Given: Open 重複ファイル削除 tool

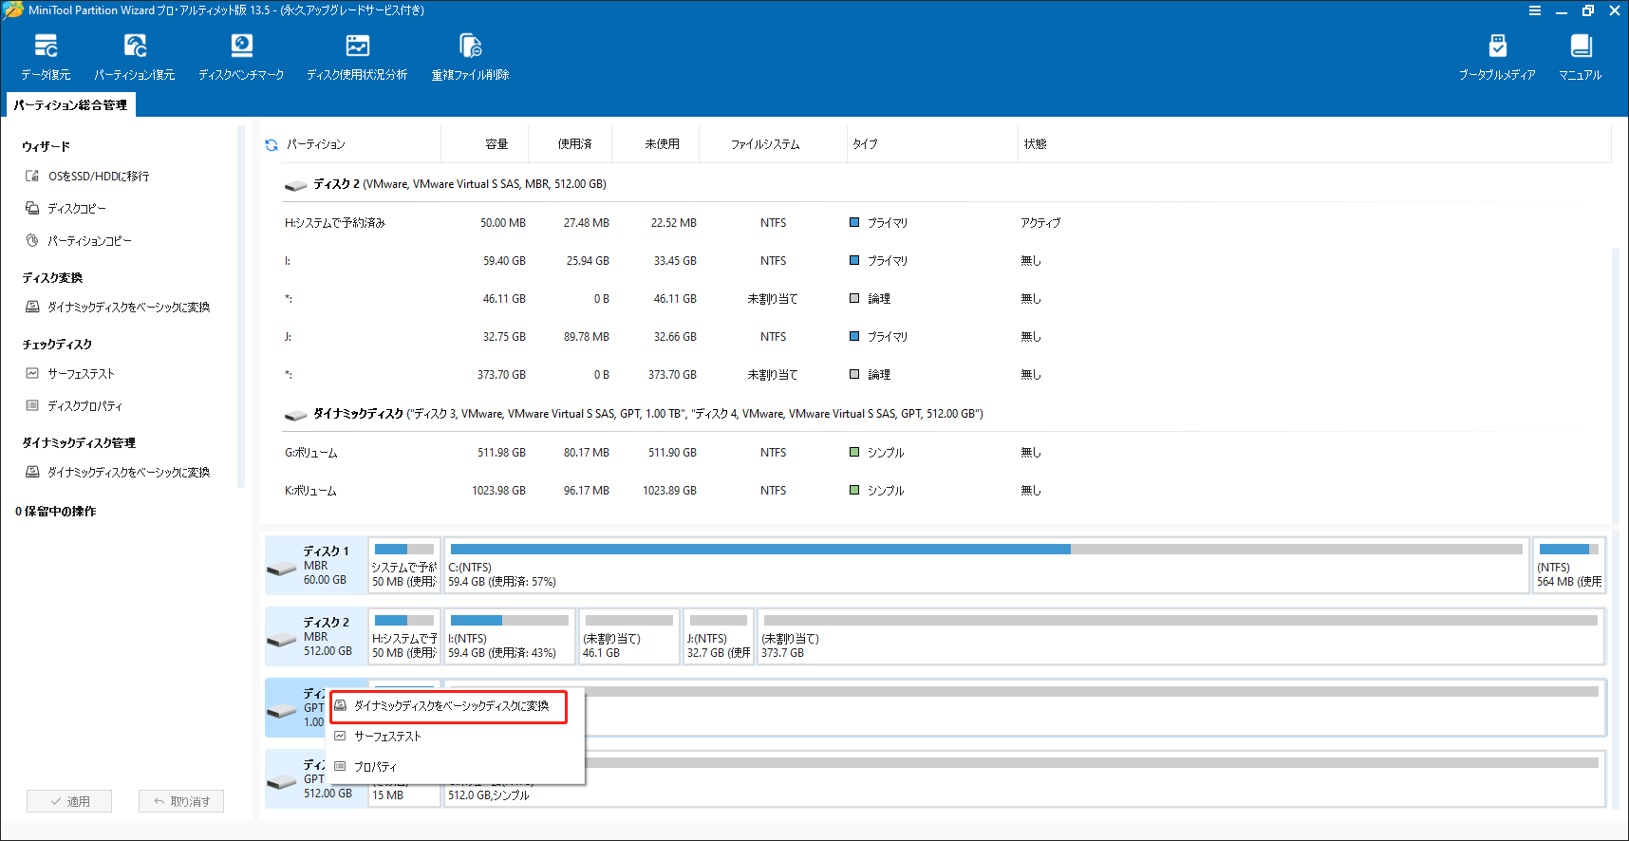Looking at the screenshot, I should [x=470, y=57].
